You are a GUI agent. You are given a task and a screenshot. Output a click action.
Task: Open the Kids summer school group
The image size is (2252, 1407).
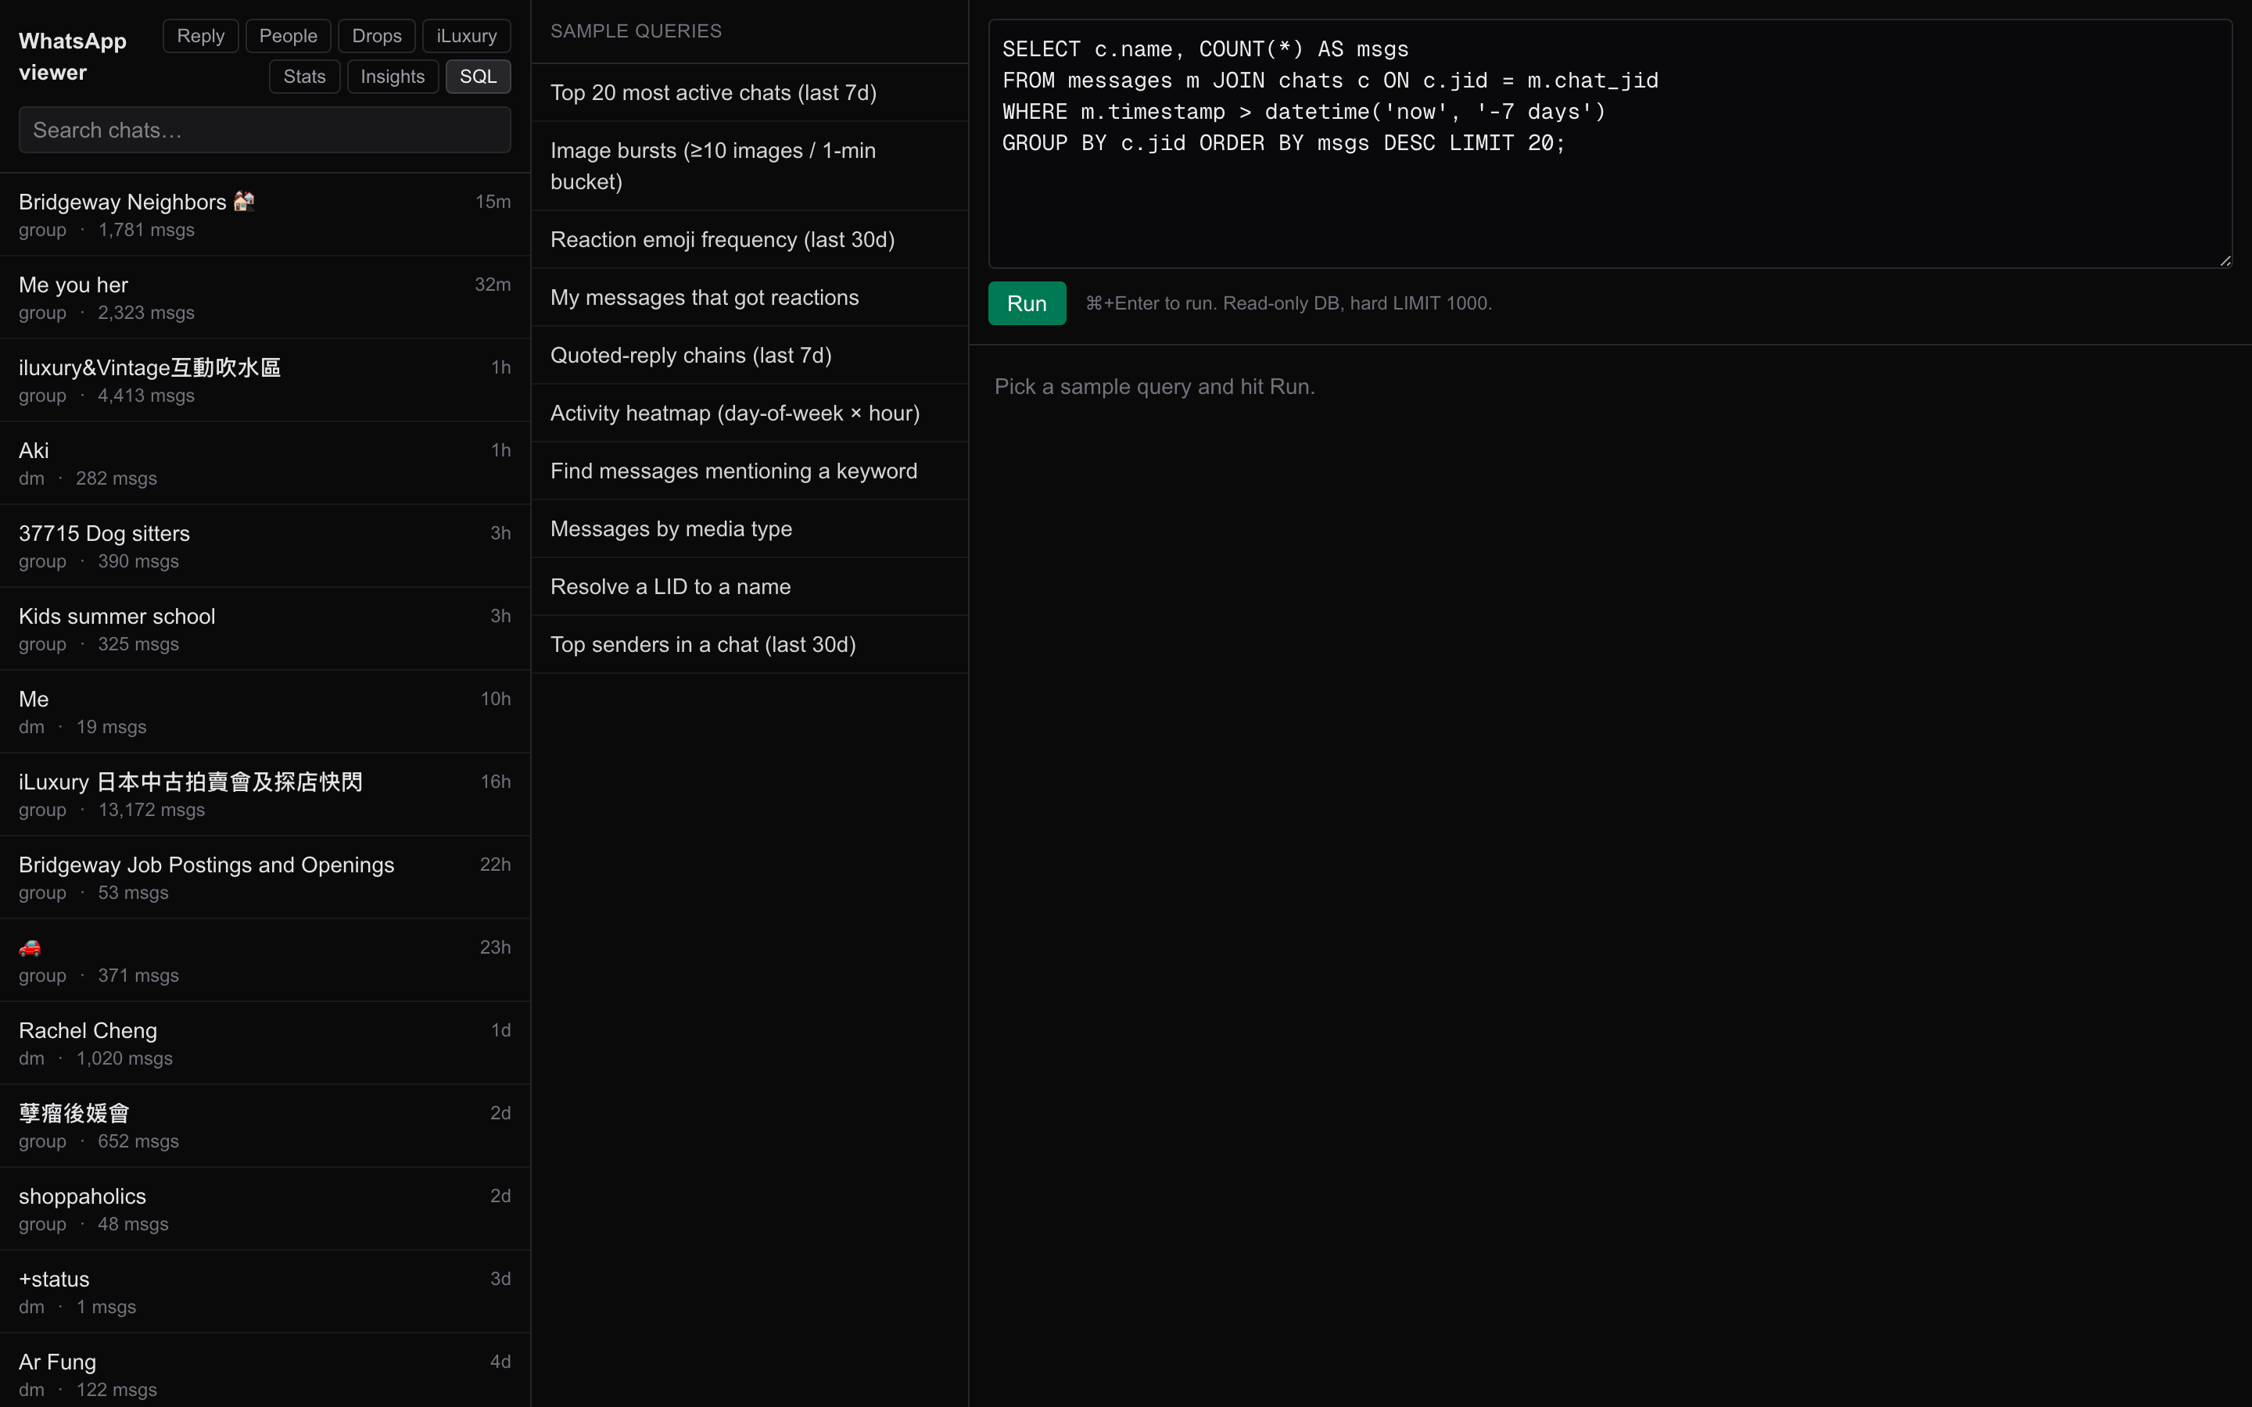[x=264, y=629]
